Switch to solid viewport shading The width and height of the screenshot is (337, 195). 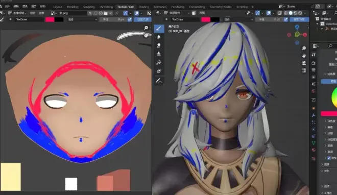[291, 13]
